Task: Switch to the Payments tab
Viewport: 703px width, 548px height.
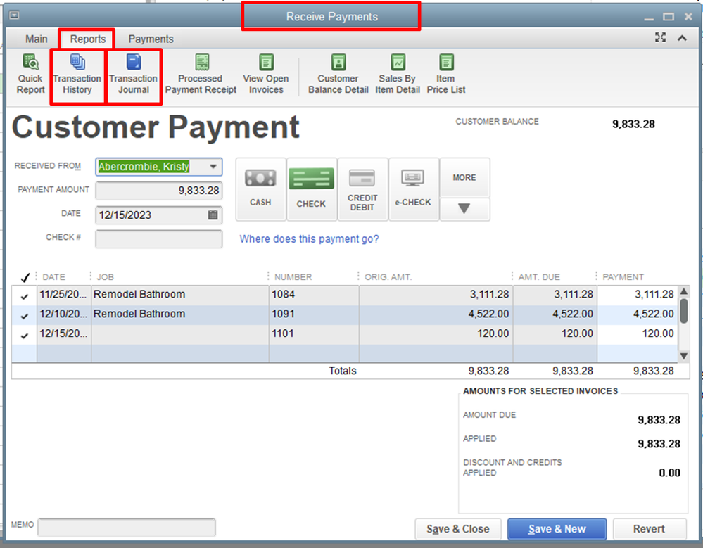Action: [x=150, y=39]
